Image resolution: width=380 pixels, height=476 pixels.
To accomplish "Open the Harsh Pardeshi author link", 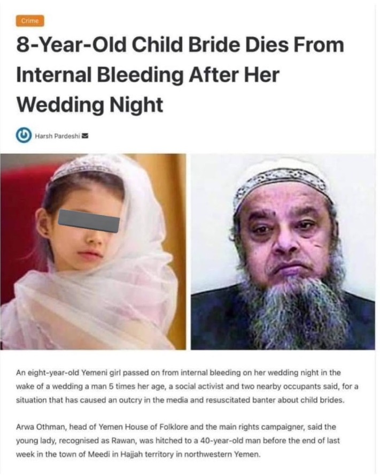I will click(x=58, y=136).
